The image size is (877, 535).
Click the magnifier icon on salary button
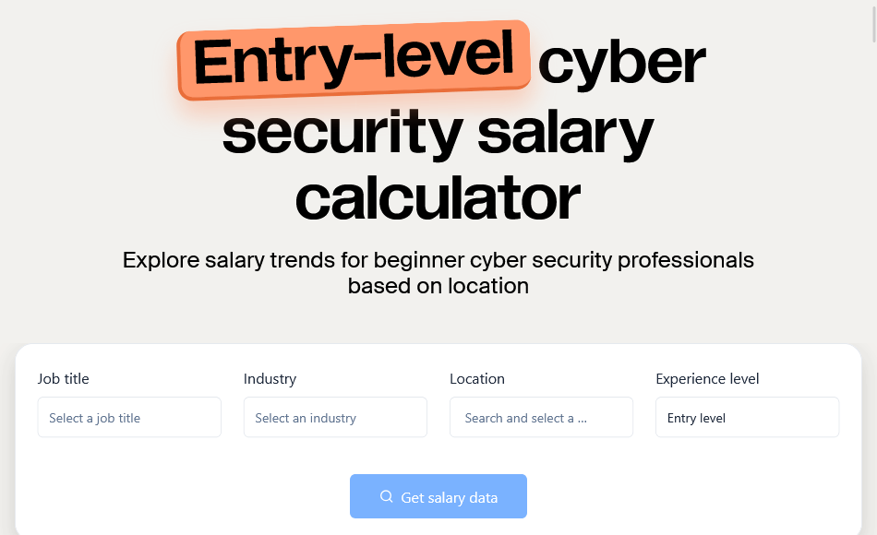[x=387, y=497]
